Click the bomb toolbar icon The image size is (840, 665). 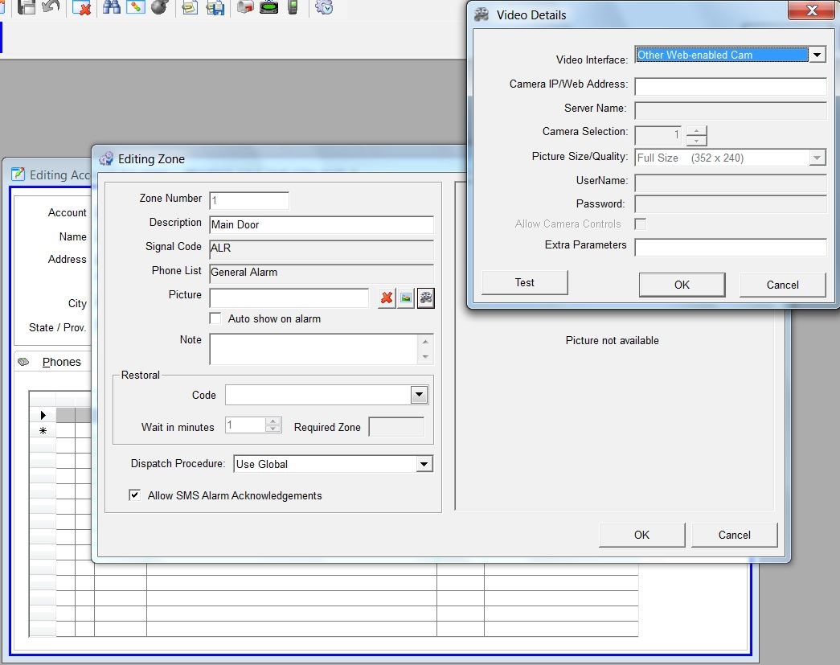(160, 6)
